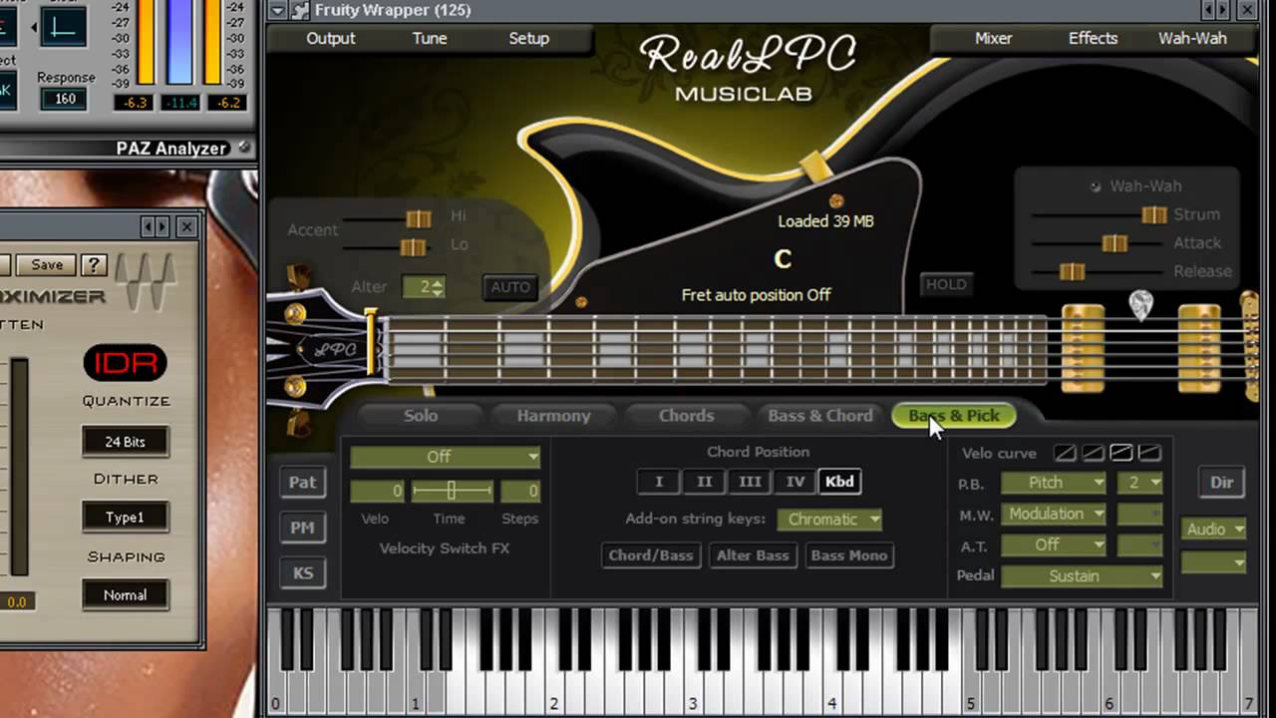Toggle the Chord/Bass option
This screenshot has height=718, width=1276.
(x=651, y=555)
